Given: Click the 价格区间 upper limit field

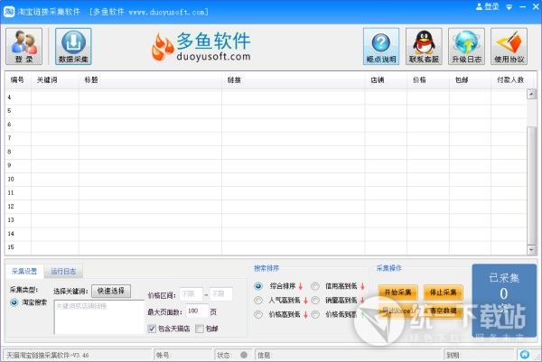Looking at the screenshot, I should (221, 294).
